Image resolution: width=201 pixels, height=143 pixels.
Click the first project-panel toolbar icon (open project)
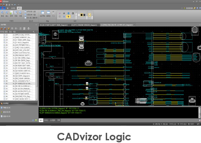[2, 28]
